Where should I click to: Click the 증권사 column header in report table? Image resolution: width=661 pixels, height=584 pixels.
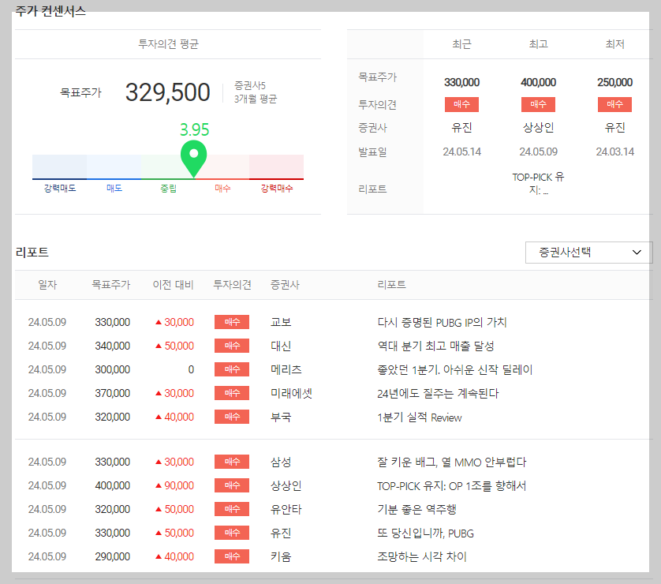(x=285, y=285)
